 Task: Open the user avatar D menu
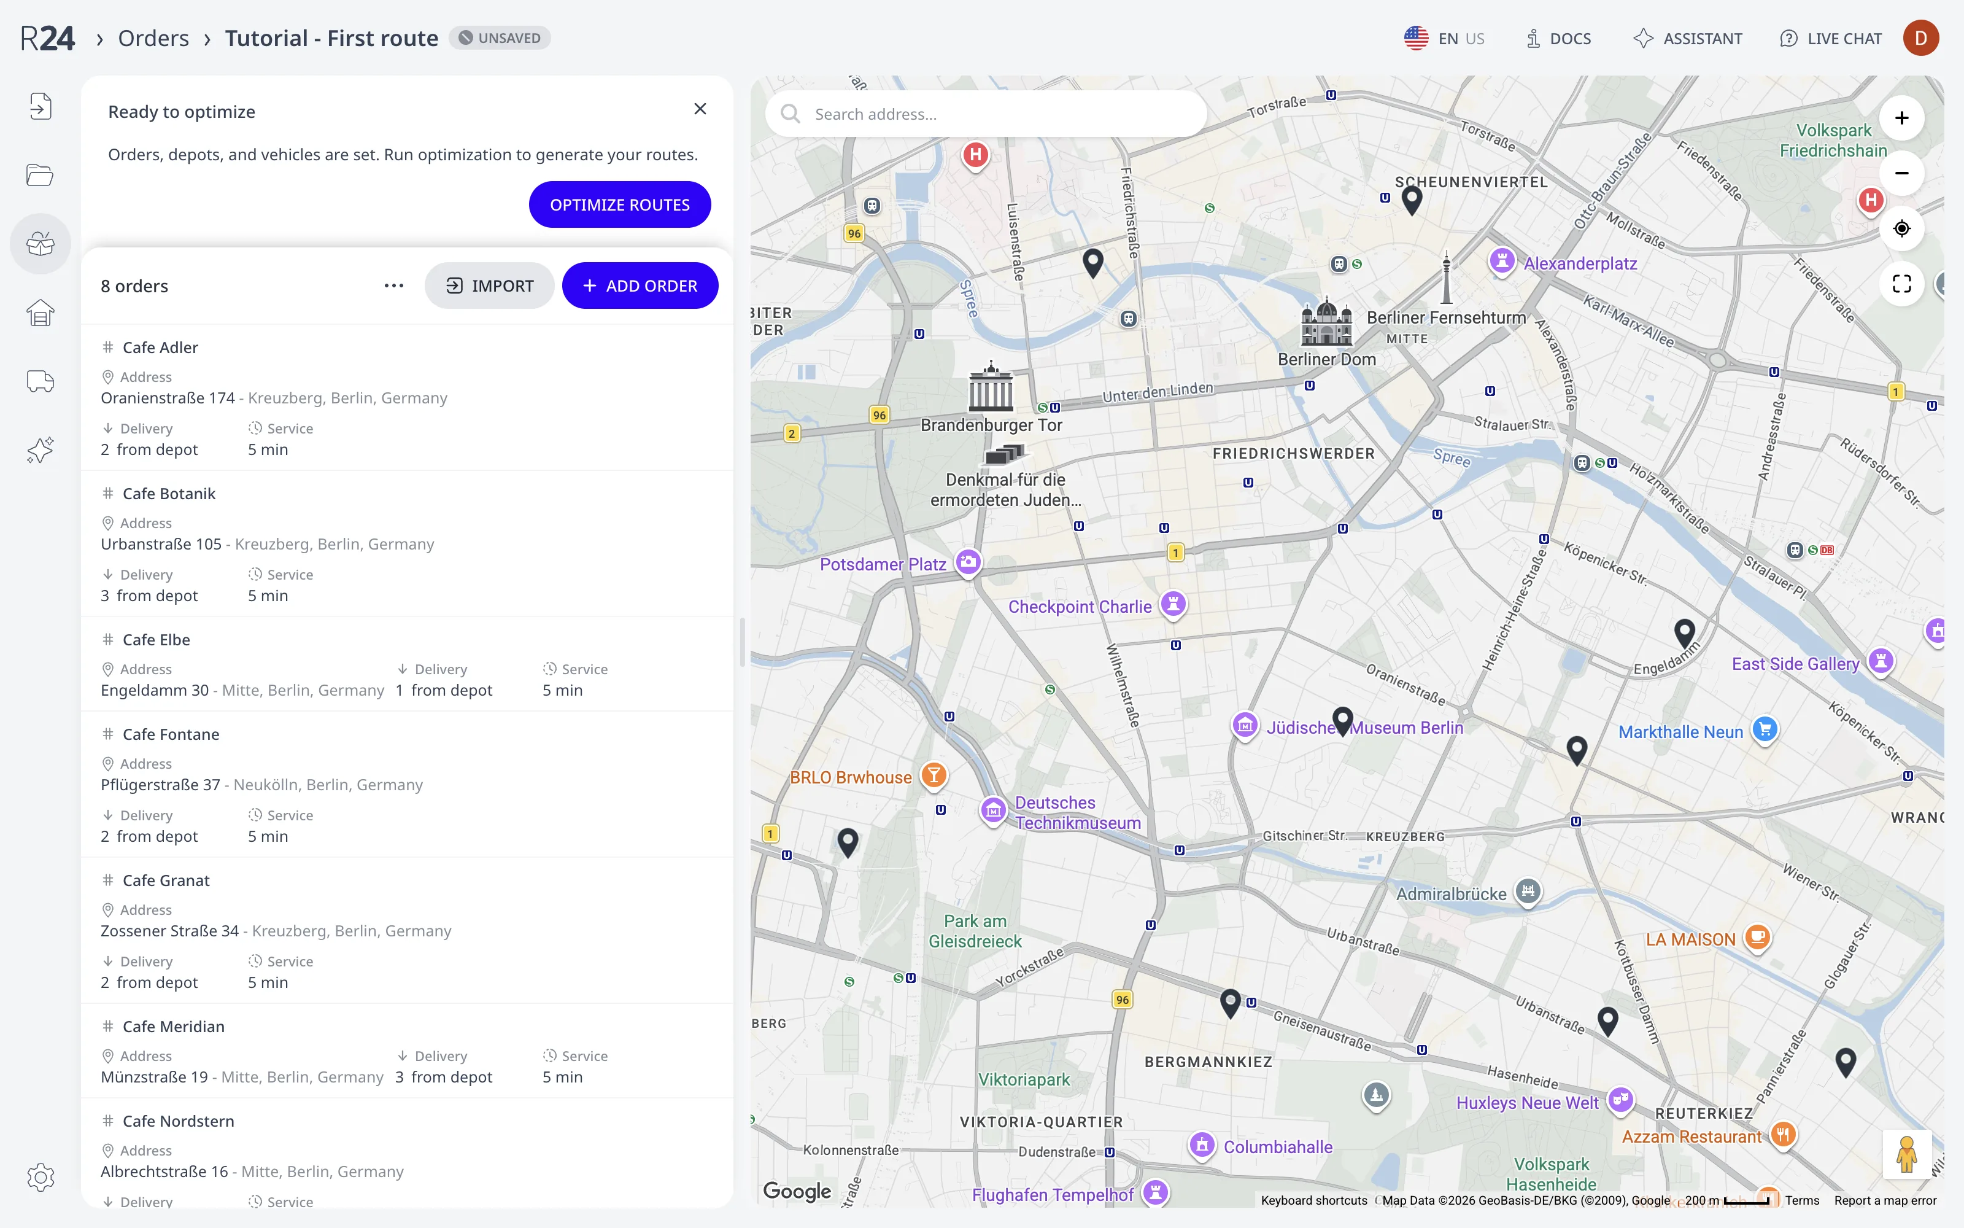tap(1920, 38)
